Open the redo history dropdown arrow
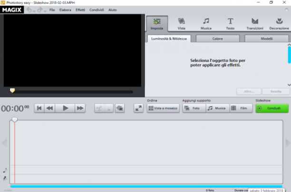The height and width of the screenshot is (192, 291). click(45, 11)
